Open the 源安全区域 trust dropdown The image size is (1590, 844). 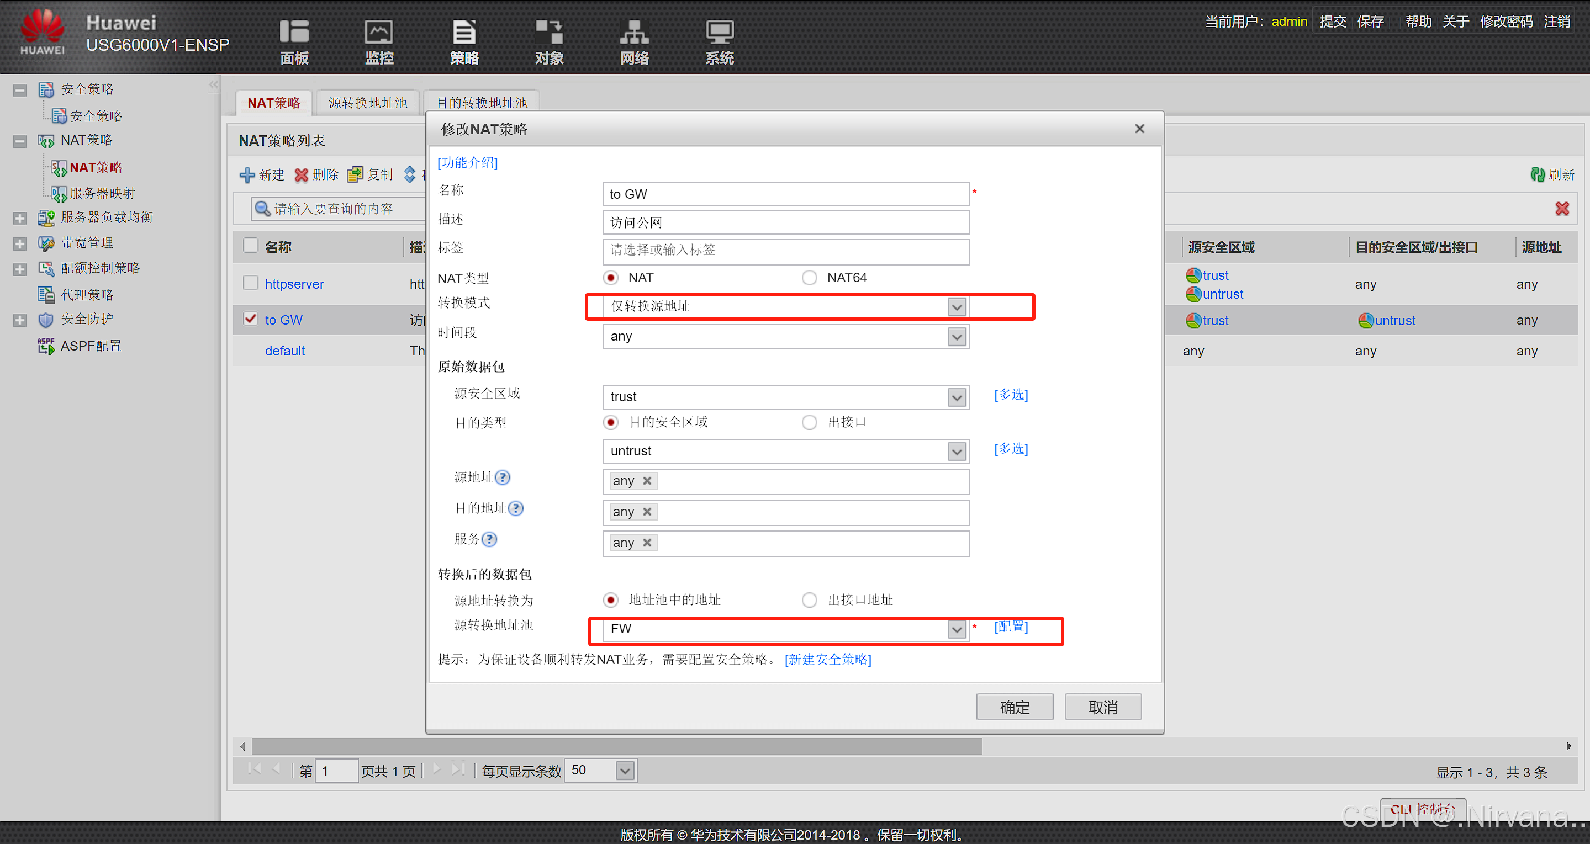pyautogui.click(x=956, y=397)
